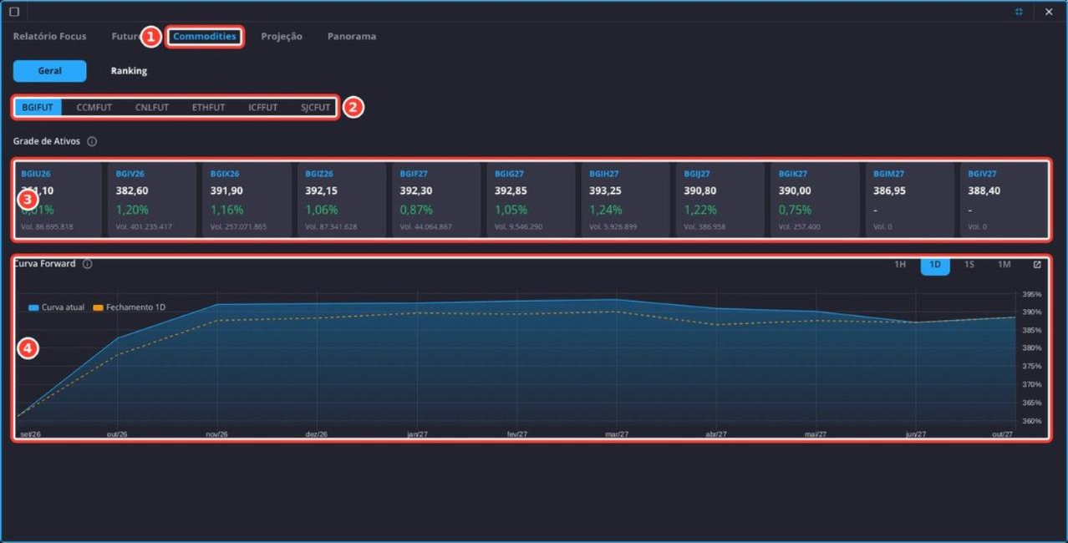This screenshot has height=543, width=1068.
Task: Click the BGIG27 asset card
Action: 530,200
